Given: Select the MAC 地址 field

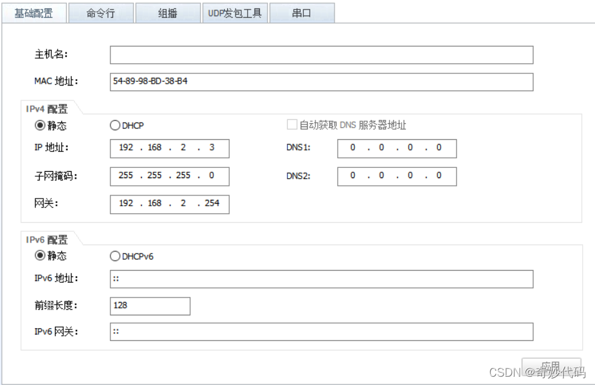Looking at the screenshot, I should pos(319,82).
